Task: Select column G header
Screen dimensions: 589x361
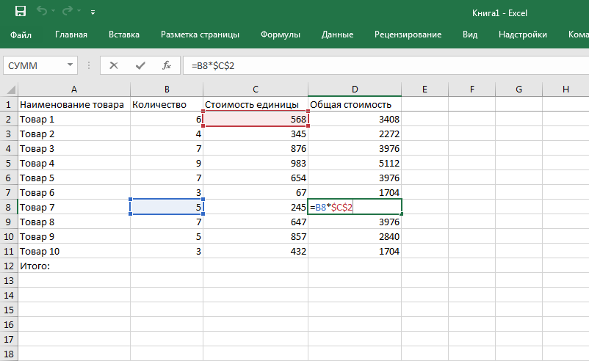Action: coord(518,90)
